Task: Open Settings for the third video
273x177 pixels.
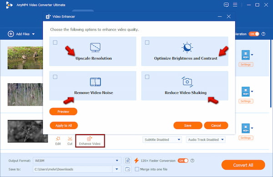Action: click(246, 138)
